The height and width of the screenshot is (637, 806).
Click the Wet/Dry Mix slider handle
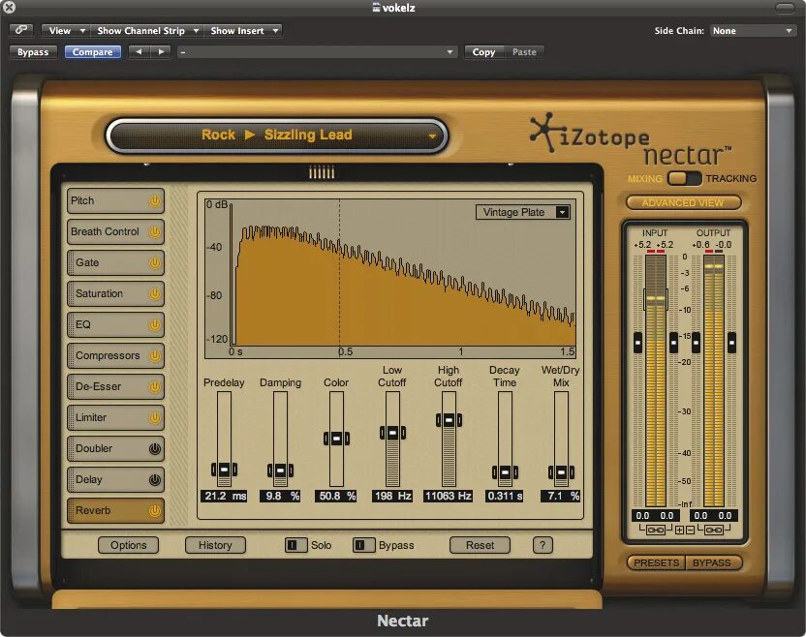(x=561, y=471)
